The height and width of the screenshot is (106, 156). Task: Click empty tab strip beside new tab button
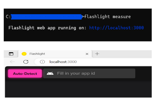[x=126, y=54]
